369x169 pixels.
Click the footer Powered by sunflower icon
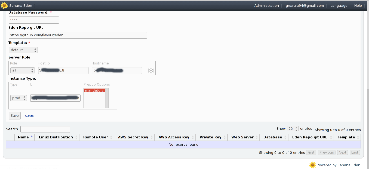coord(313,165)
